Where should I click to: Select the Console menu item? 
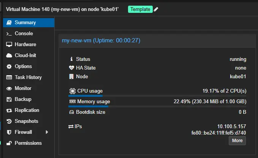[24, 34]
